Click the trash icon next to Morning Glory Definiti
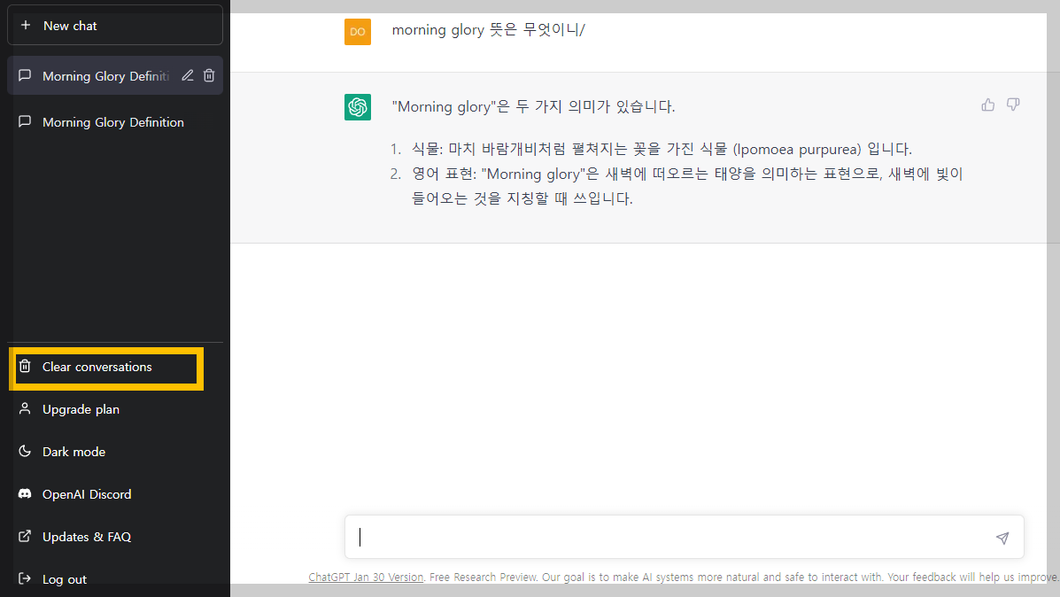The width and height of the screenshot is (1060, 597). [209, 75]
